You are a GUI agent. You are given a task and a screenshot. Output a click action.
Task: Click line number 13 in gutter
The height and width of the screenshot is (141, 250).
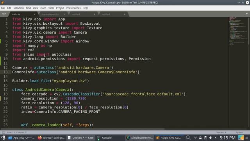point(5,72)
